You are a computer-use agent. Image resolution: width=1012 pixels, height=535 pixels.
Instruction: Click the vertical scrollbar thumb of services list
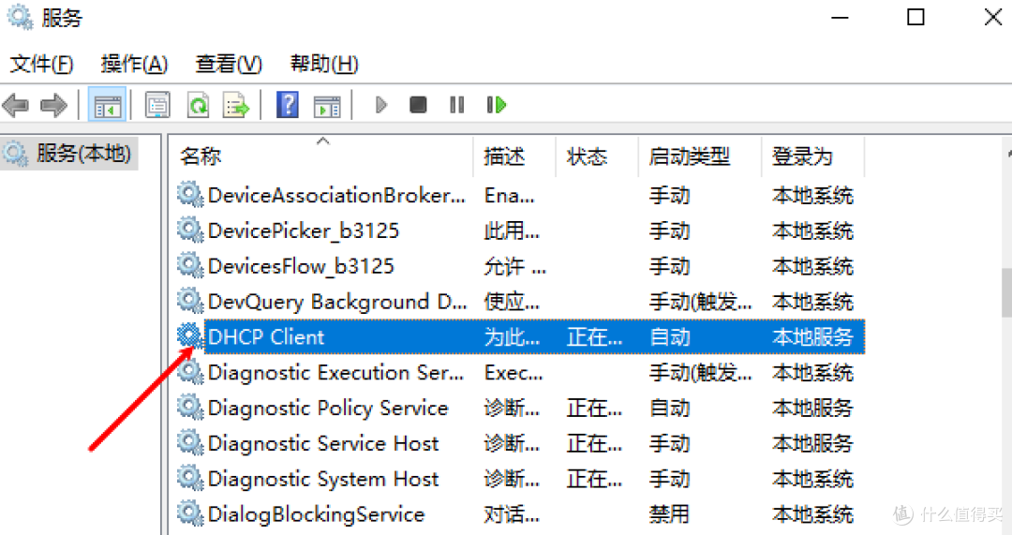[1006, 292]
